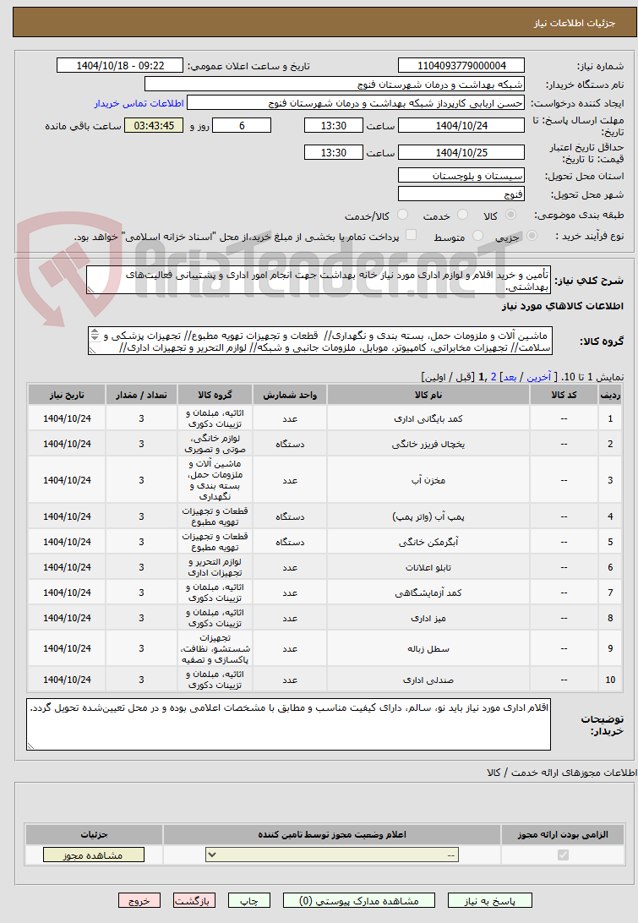Viewport: 638px width, 923px height.
Task: Click the 'مشاهده مجوز' button
Action: click(94, 855)
